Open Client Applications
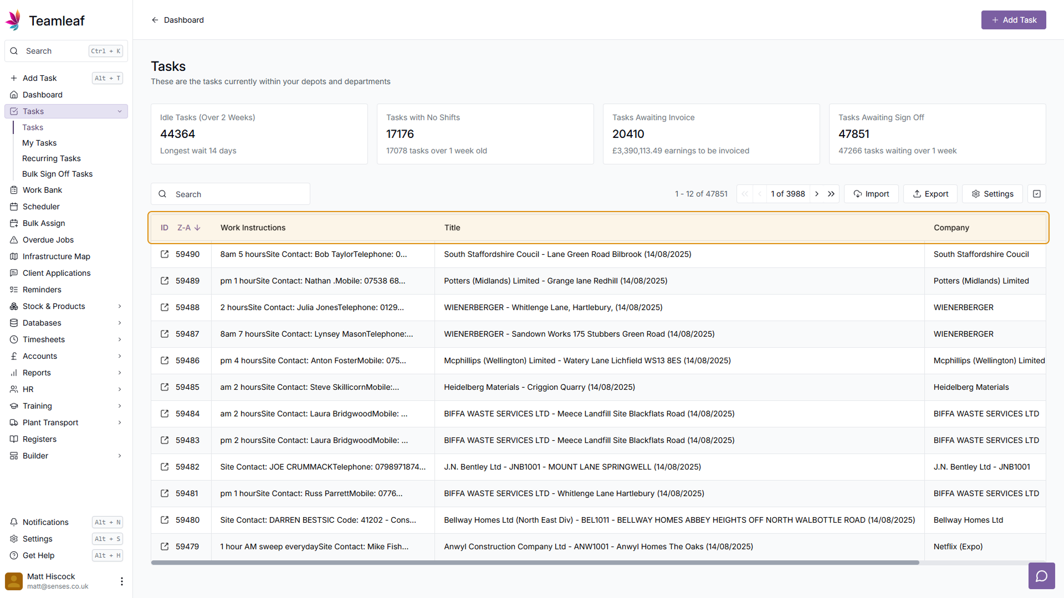The height and width of the screenshot is (598, 1064). [66, 273]
